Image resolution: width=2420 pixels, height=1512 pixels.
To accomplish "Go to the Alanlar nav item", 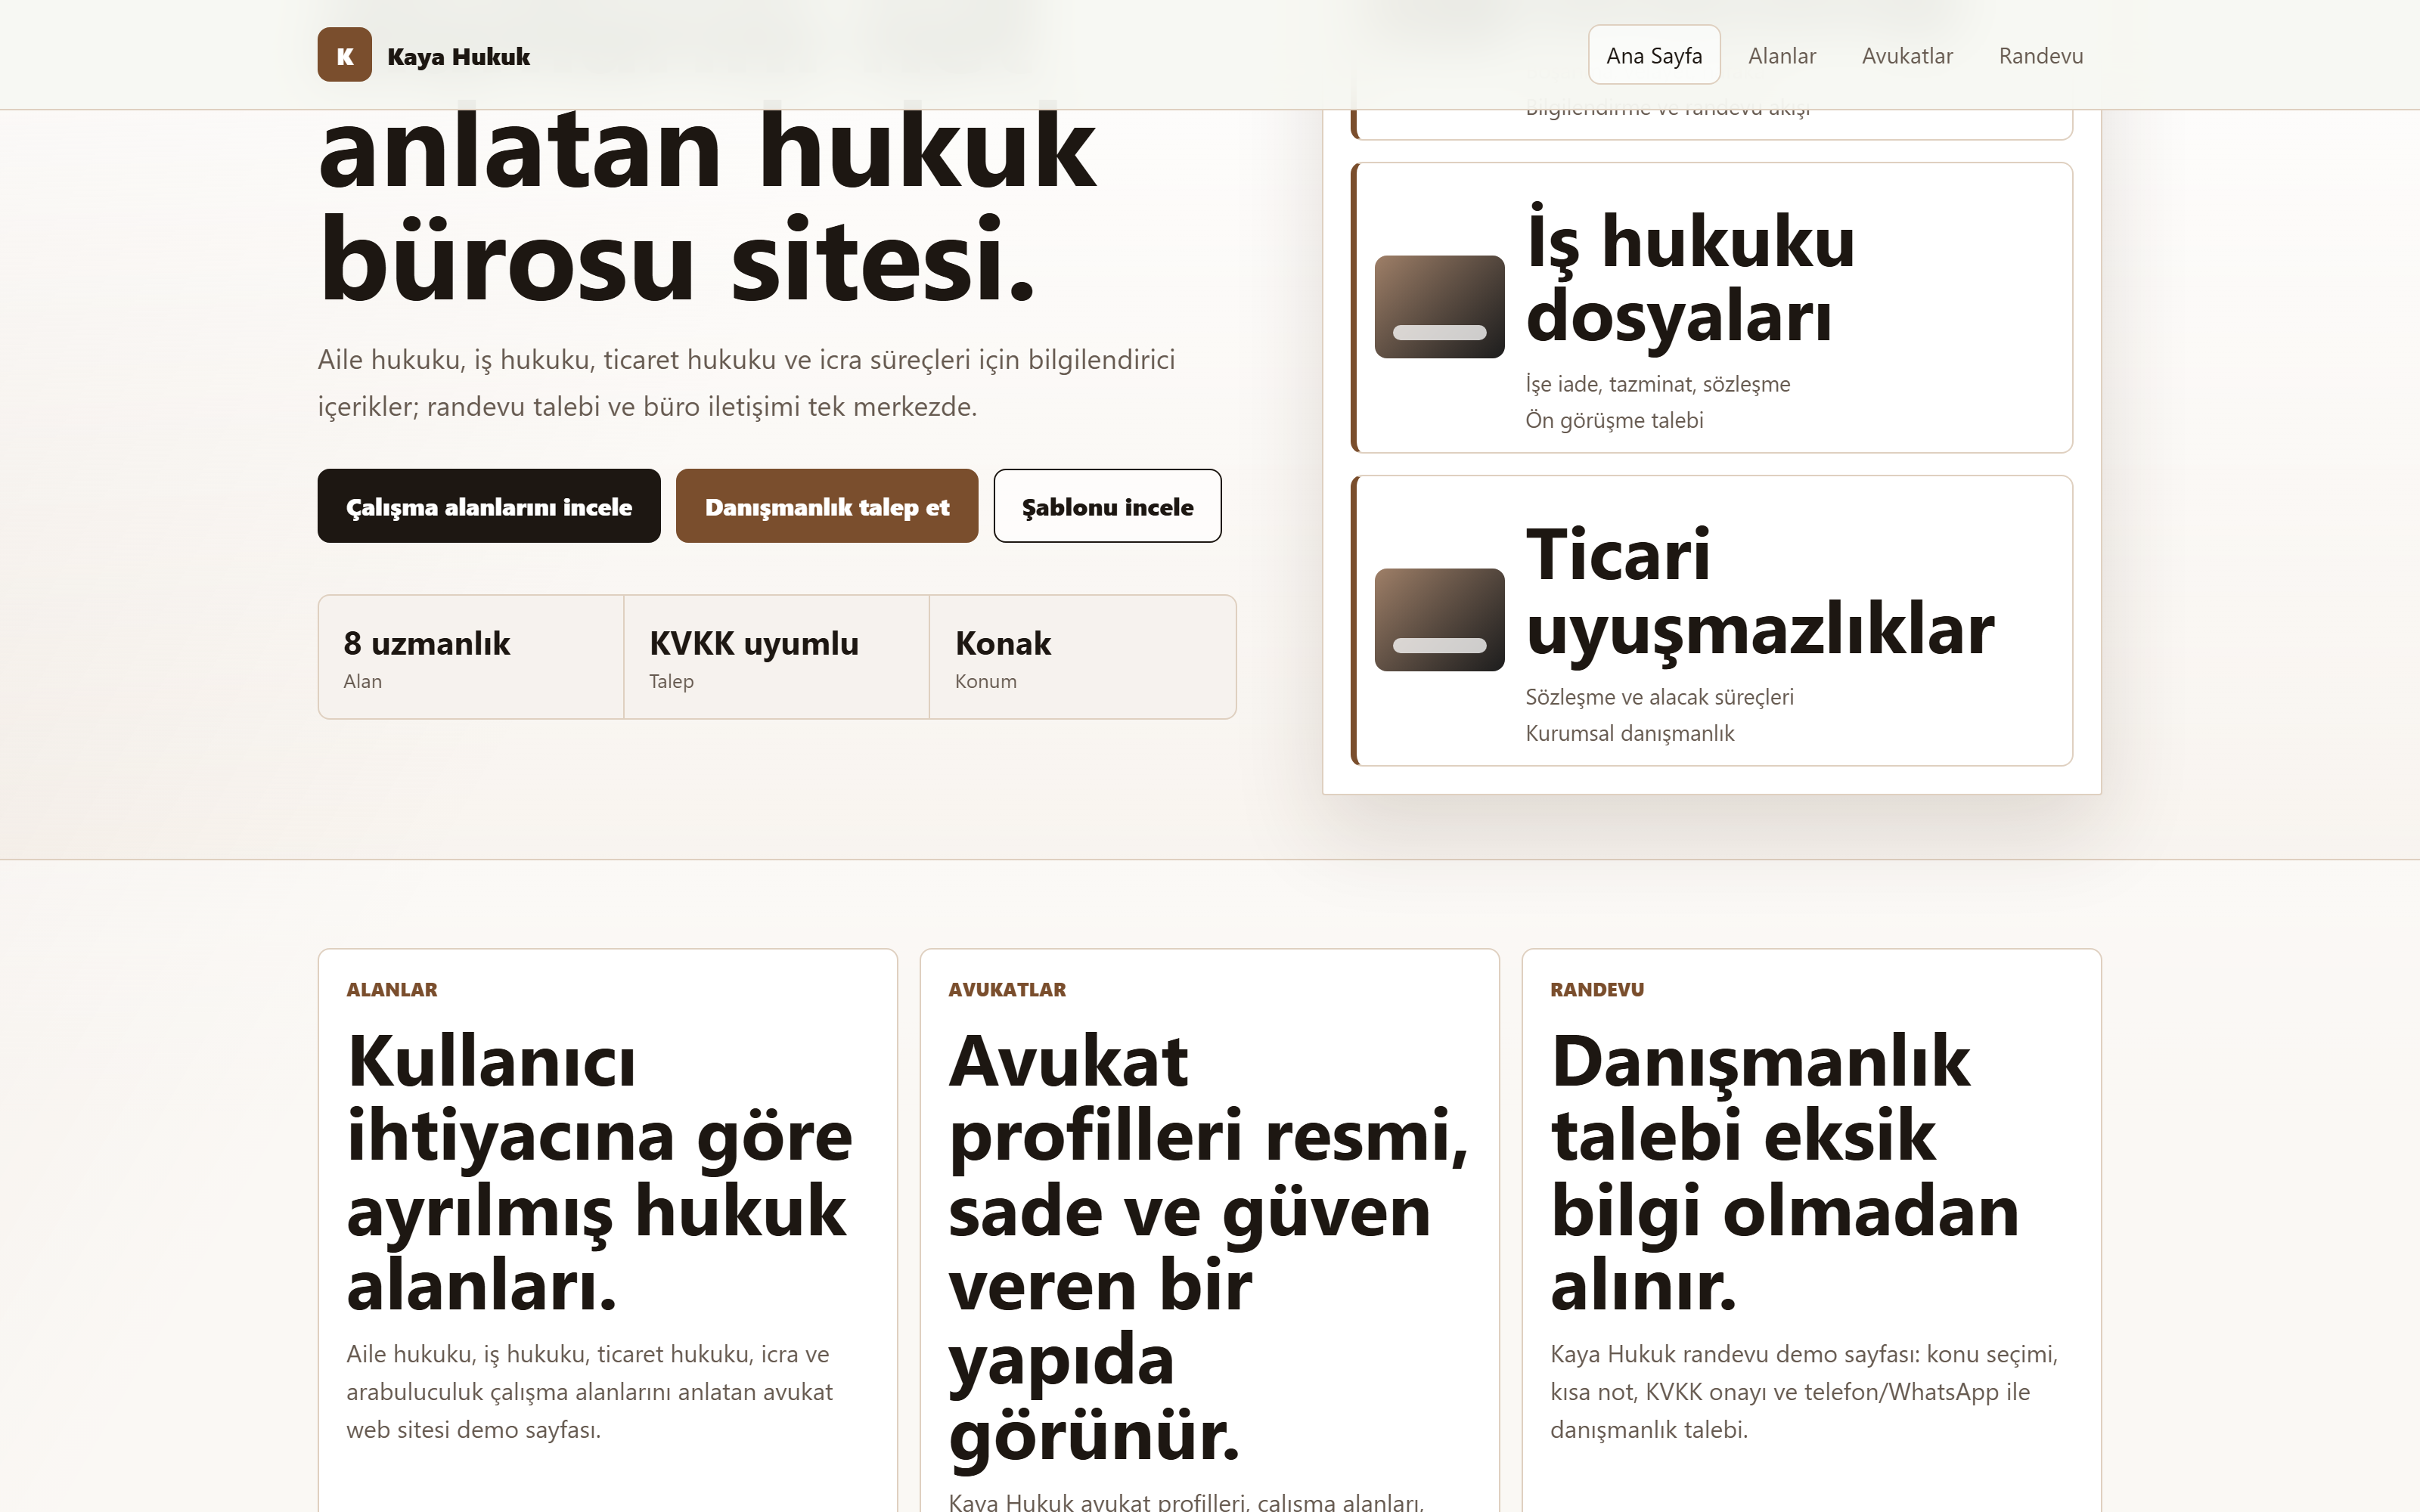I will click(1781, 56).
